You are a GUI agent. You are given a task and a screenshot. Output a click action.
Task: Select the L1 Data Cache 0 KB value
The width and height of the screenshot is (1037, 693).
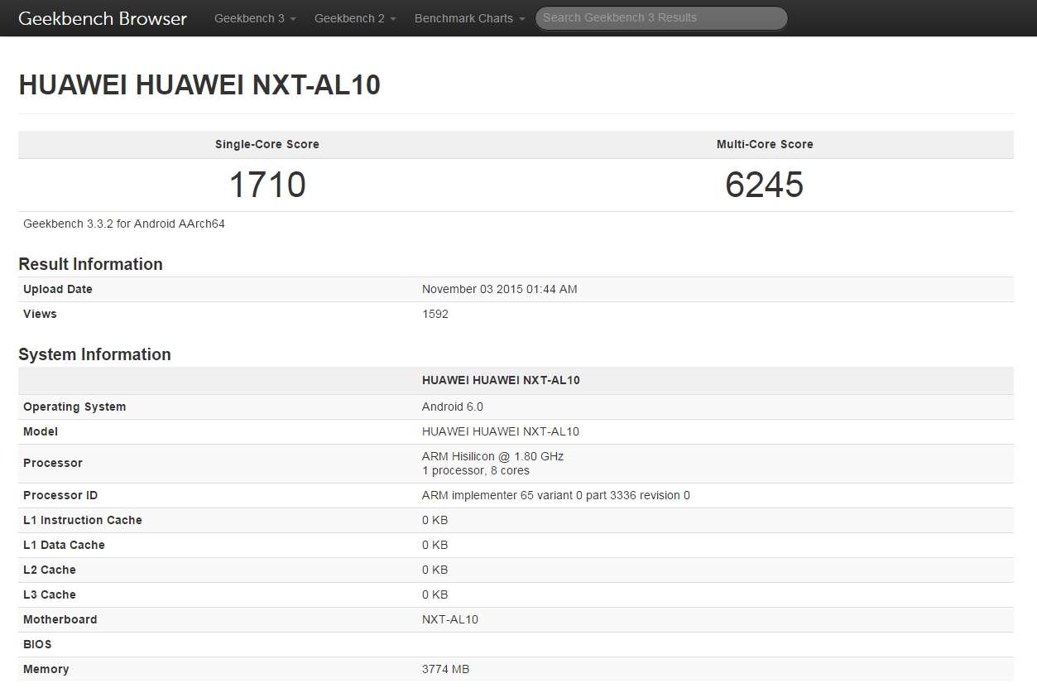435,545
